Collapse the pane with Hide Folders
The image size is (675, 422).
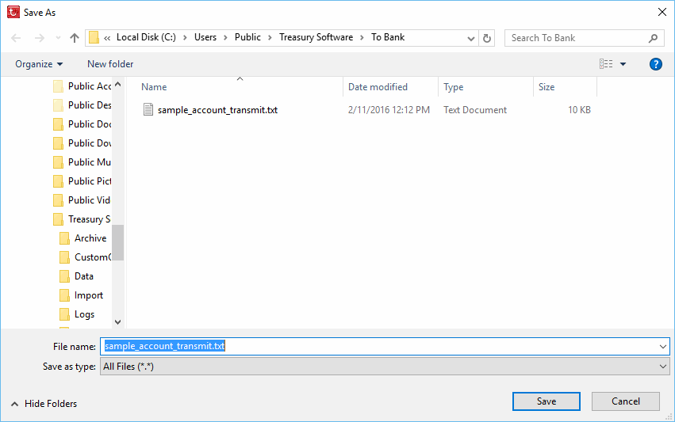tap(44, 404)
